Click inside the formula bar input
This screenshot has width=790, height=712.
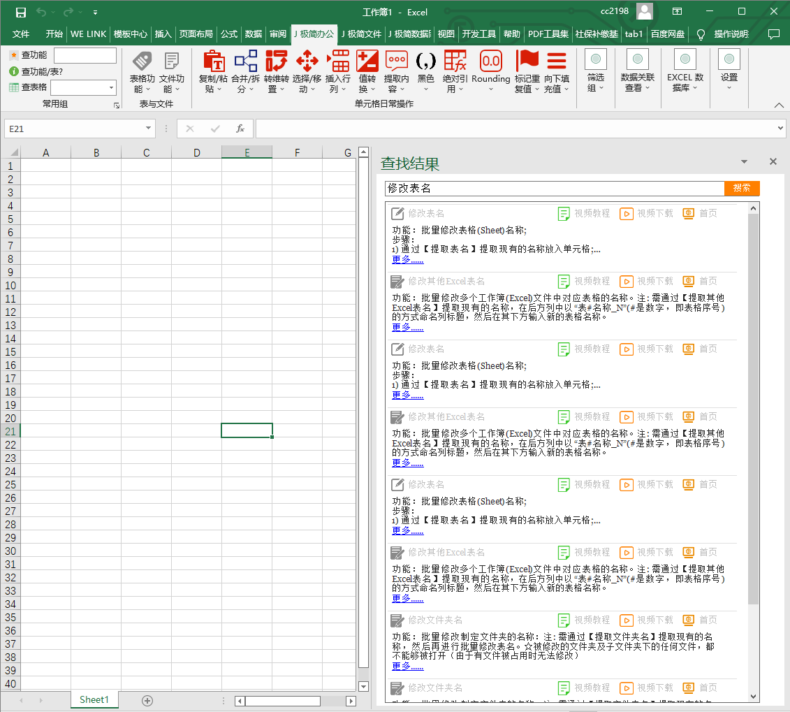tap(516, 129)
